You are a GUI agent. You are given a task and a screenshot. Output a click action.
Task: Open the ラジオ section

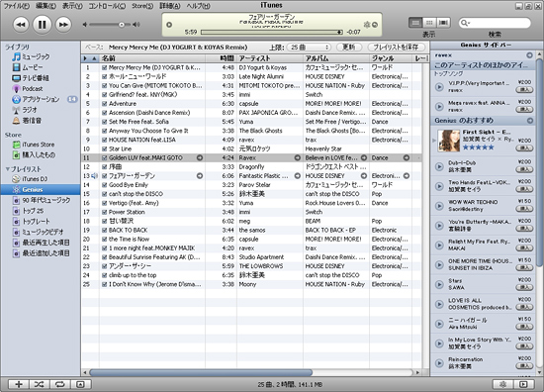[25, 110]
